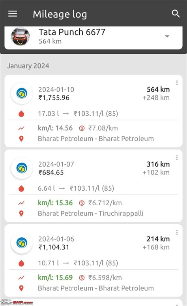Screen dimensions: 187x306
Task: Tap Bharat Petroleum logo on 2024-01-07 entry
Action: (22, 168)
